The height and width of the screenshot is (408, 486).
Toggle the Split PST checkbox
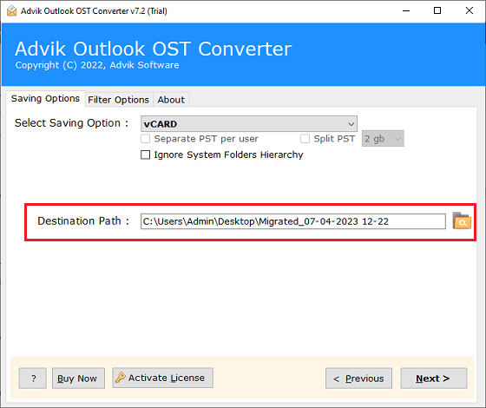click(x=305, y=139)
